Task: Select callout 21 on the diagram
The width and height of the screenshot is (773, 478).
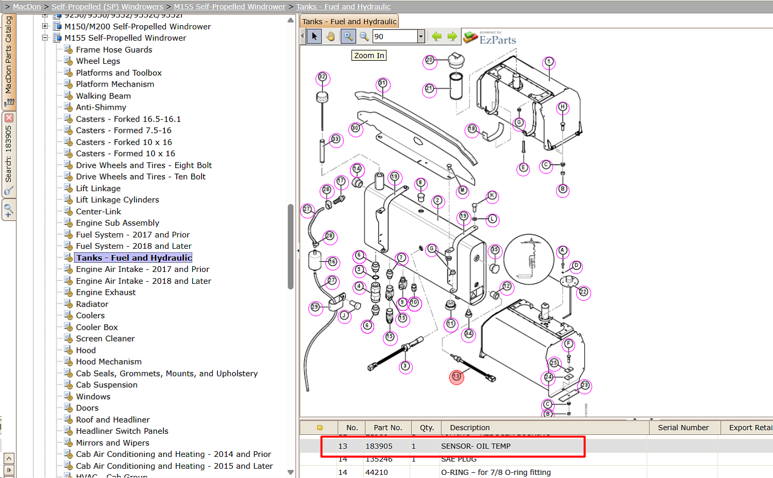Action: pos(429,89)
